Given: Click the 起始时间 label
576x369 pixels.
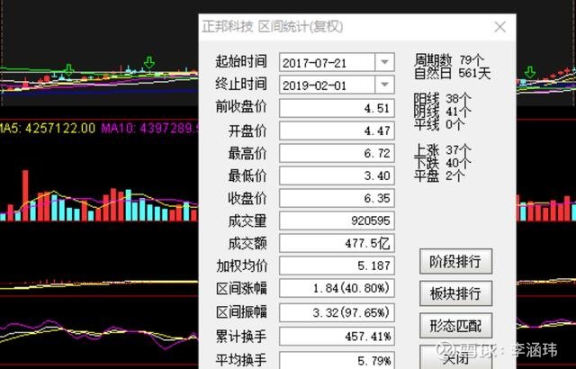Looking at the screenshot, I should (241, 61).
